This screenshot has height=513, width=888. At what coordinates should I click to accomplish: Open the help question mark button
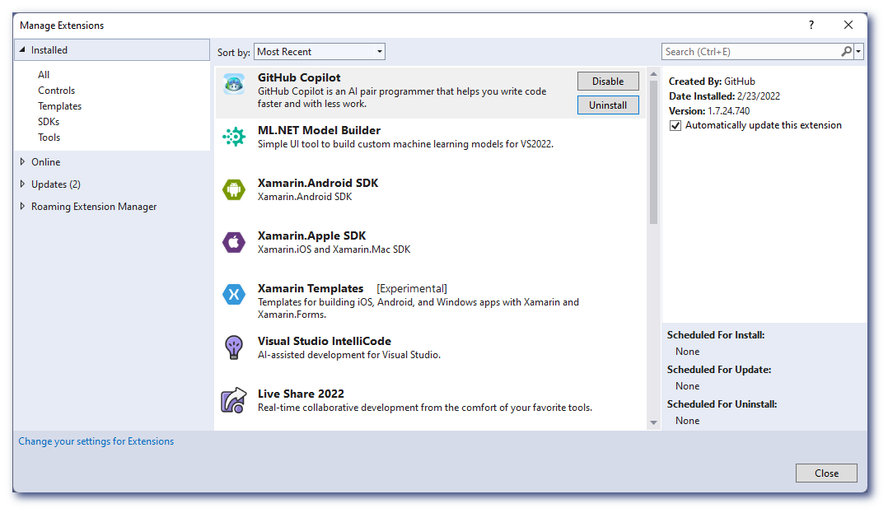[811, 25]
